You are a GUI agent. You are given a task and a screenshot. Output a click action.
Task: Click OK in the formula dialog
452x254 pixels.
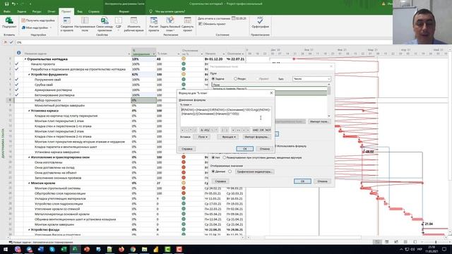point(245,149)
